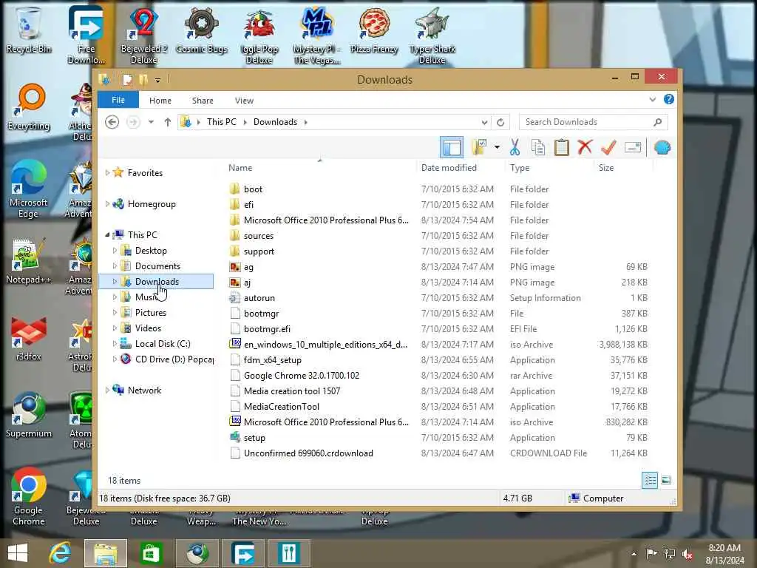Select Network in the navigation pane
The image size is (757, 568).
pyautogui.click(x=144, y=390)
